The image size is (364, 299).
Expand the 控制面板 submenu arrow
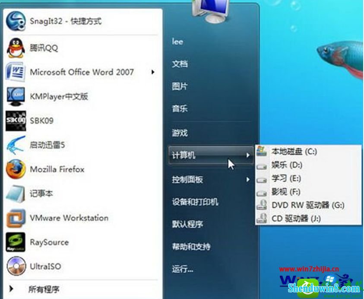pos(248,179)
